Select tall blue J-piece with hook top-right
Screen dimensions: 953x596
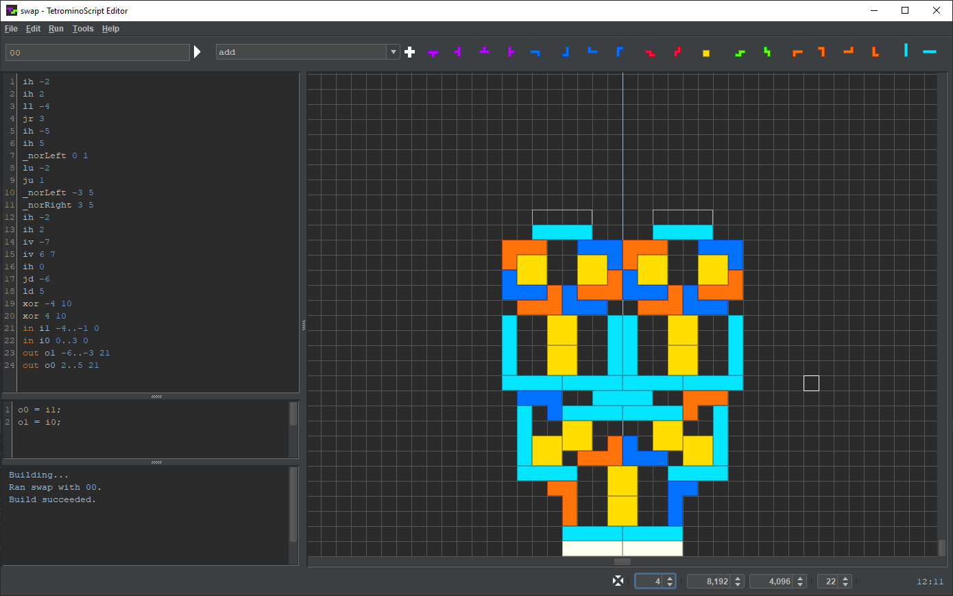tap(619, 52)
